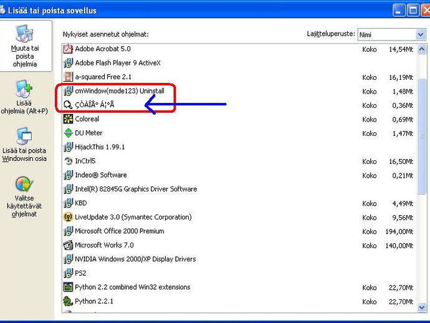Minimize the Lisää tai poista sovellus window

[x=398, y=11]
